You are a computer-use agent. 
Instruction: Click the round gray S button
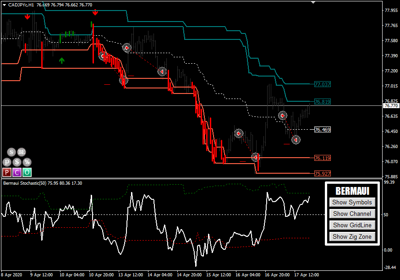tap(11, 152)
